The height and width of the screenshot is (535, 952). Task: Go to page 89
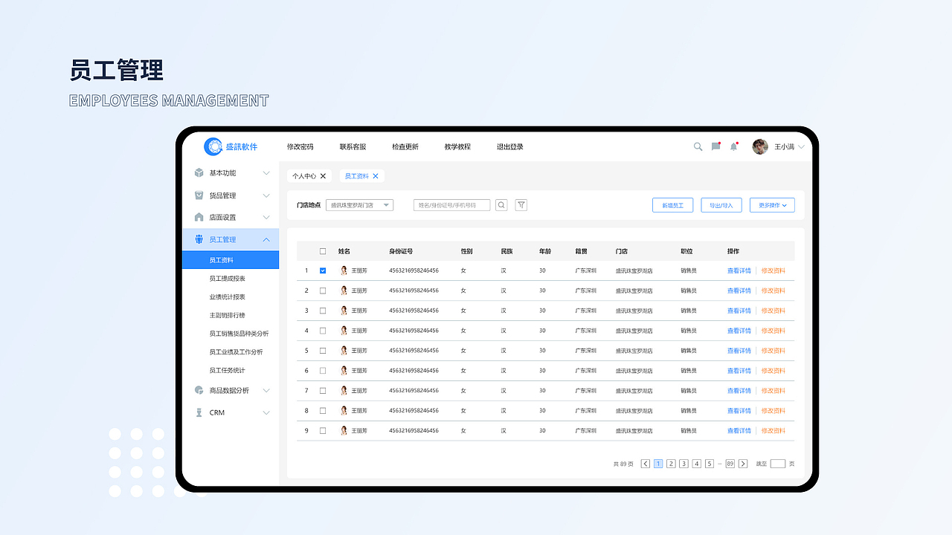tap(730, 464)
